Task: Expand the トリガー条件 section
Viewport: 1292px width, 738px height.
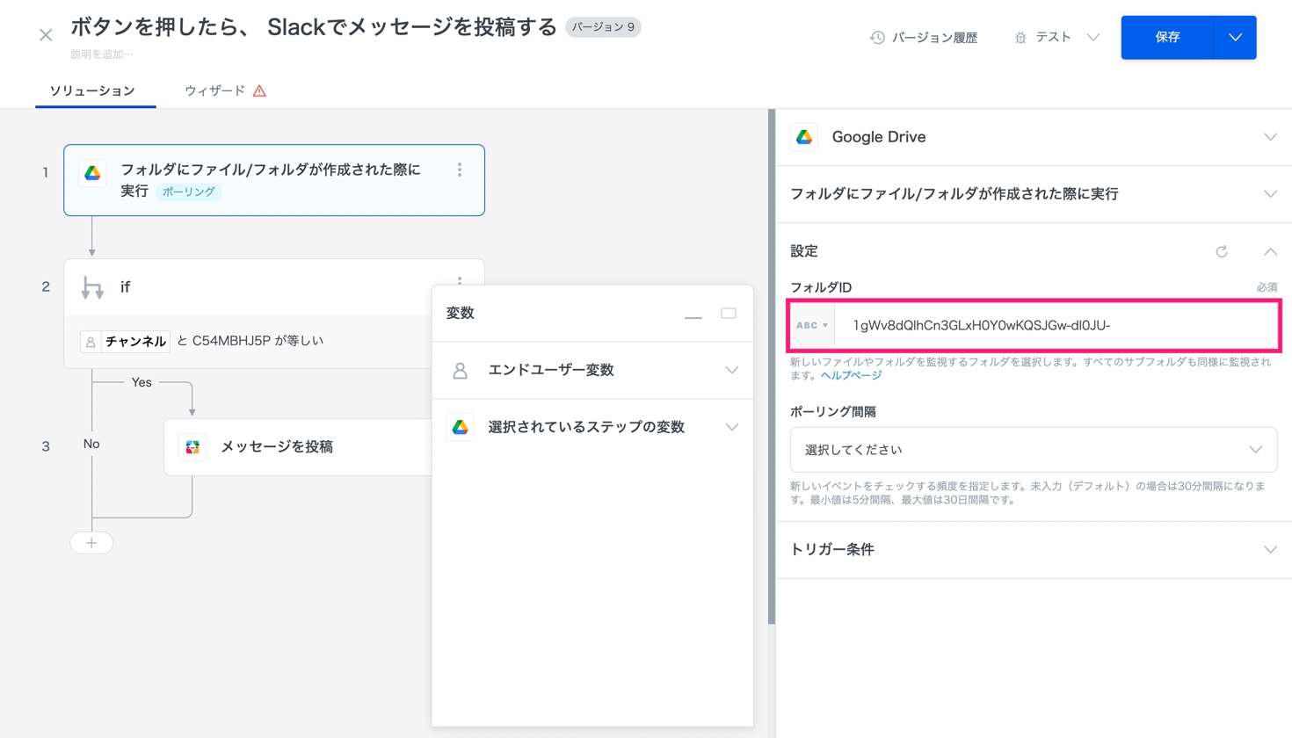Action: click(x=1033, y=550)
